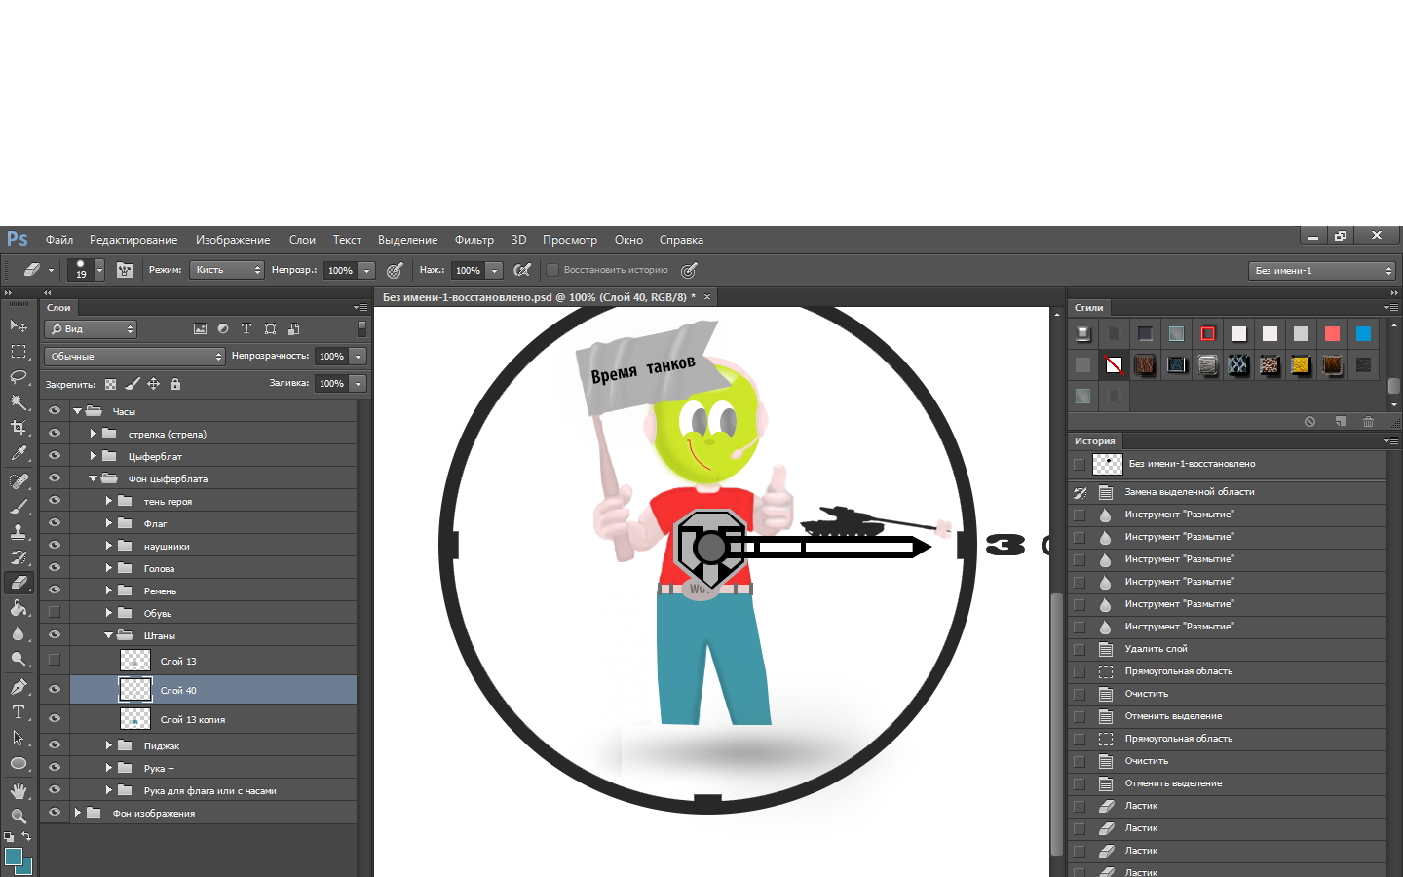Open the workspace dropdown Без имени-1
This screenshot has width=1403, height=877.
coord(1323,270)
